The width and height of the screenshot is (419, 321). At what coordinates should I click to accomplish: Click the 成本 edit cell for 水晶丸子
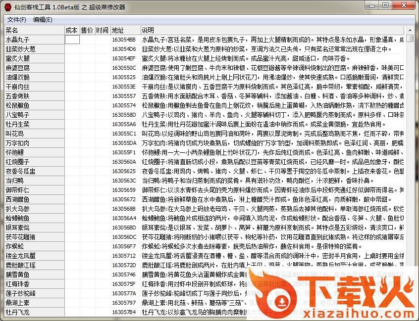72,40
